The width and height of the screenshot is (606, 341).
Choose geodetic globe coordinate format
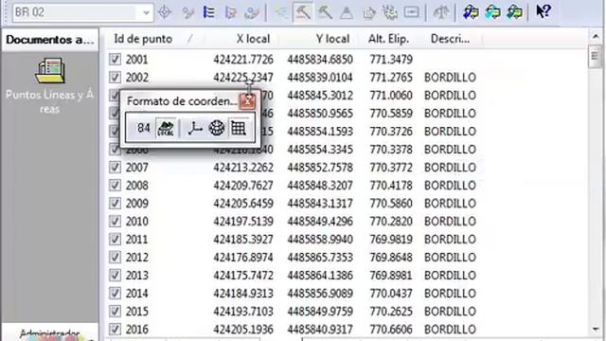217,128
